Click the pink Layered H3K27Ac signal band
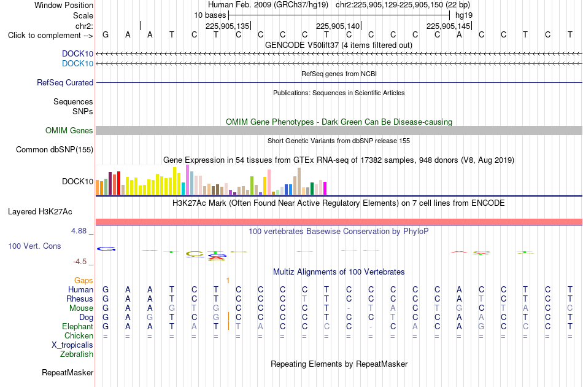The height and width of the screenshot is (387, 583). pos(339,222)
